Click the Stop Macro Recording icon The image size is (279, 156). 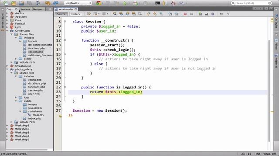[191, 14]
